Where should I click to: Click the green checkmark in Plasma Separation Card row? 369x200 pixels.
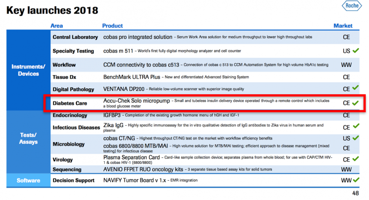click(356, 159)
